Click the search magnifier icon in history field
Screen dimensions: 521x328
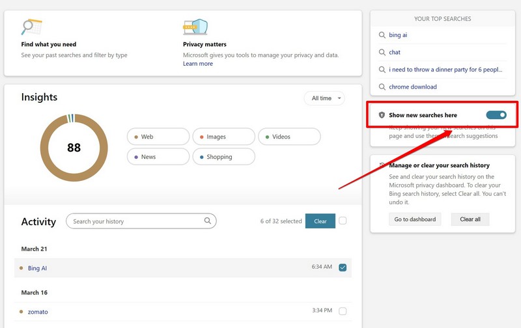click(x=208, y=221)
